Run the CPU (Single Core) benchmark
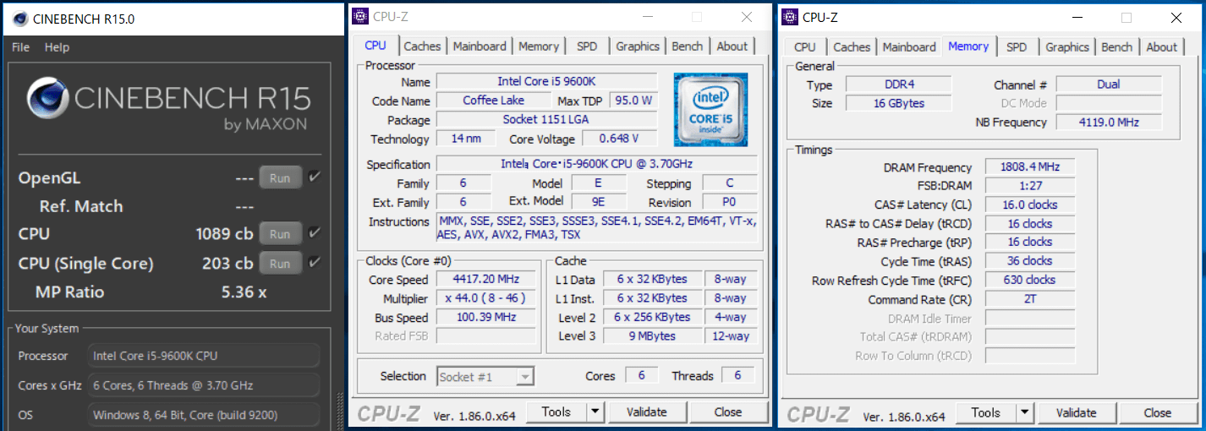The width and height of the screenshot is (1206, 431). coord(280,264)
